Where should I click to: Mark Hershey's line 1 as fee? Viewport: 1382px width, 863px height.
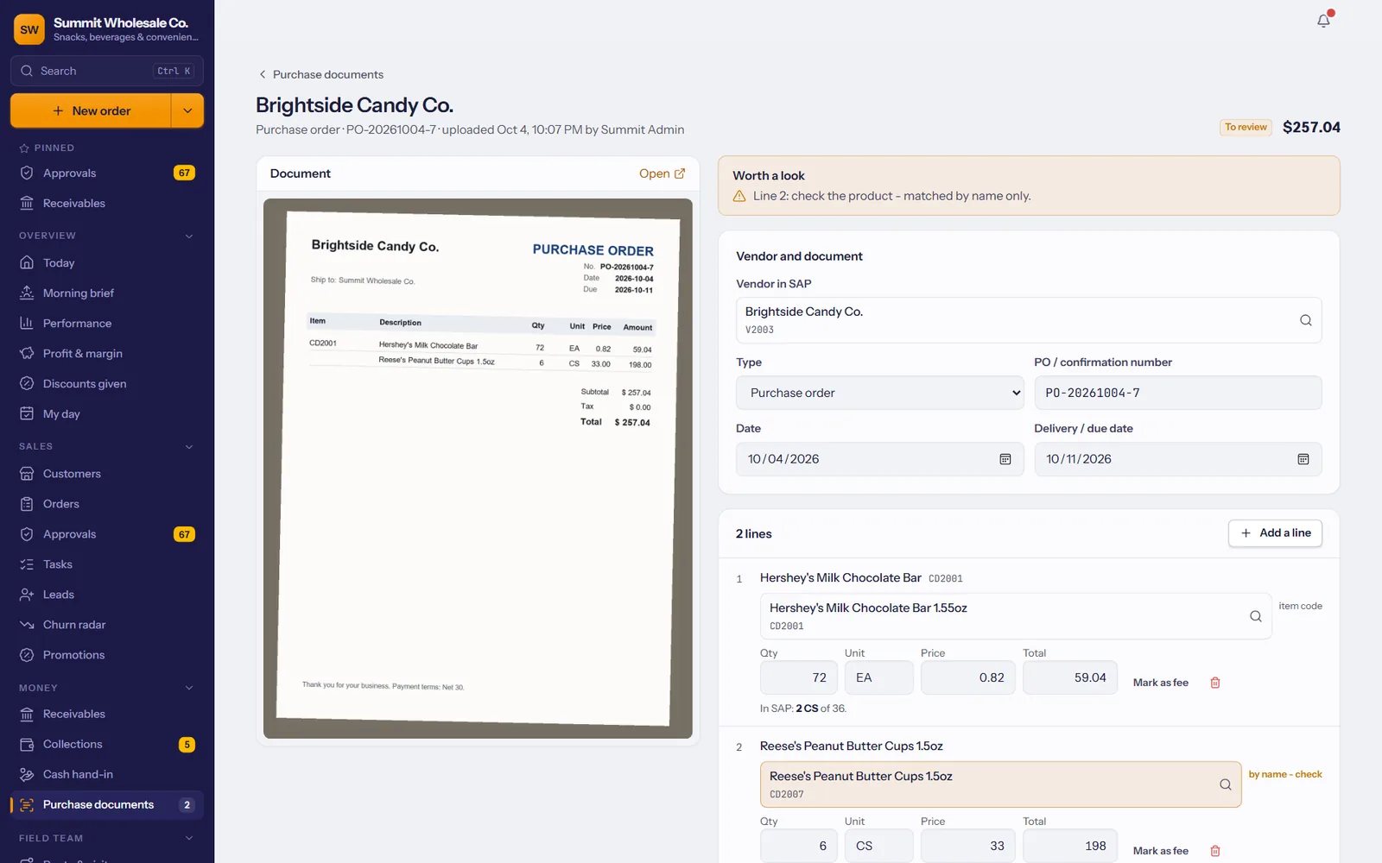pyautogui.click(x=1160, y=683)
